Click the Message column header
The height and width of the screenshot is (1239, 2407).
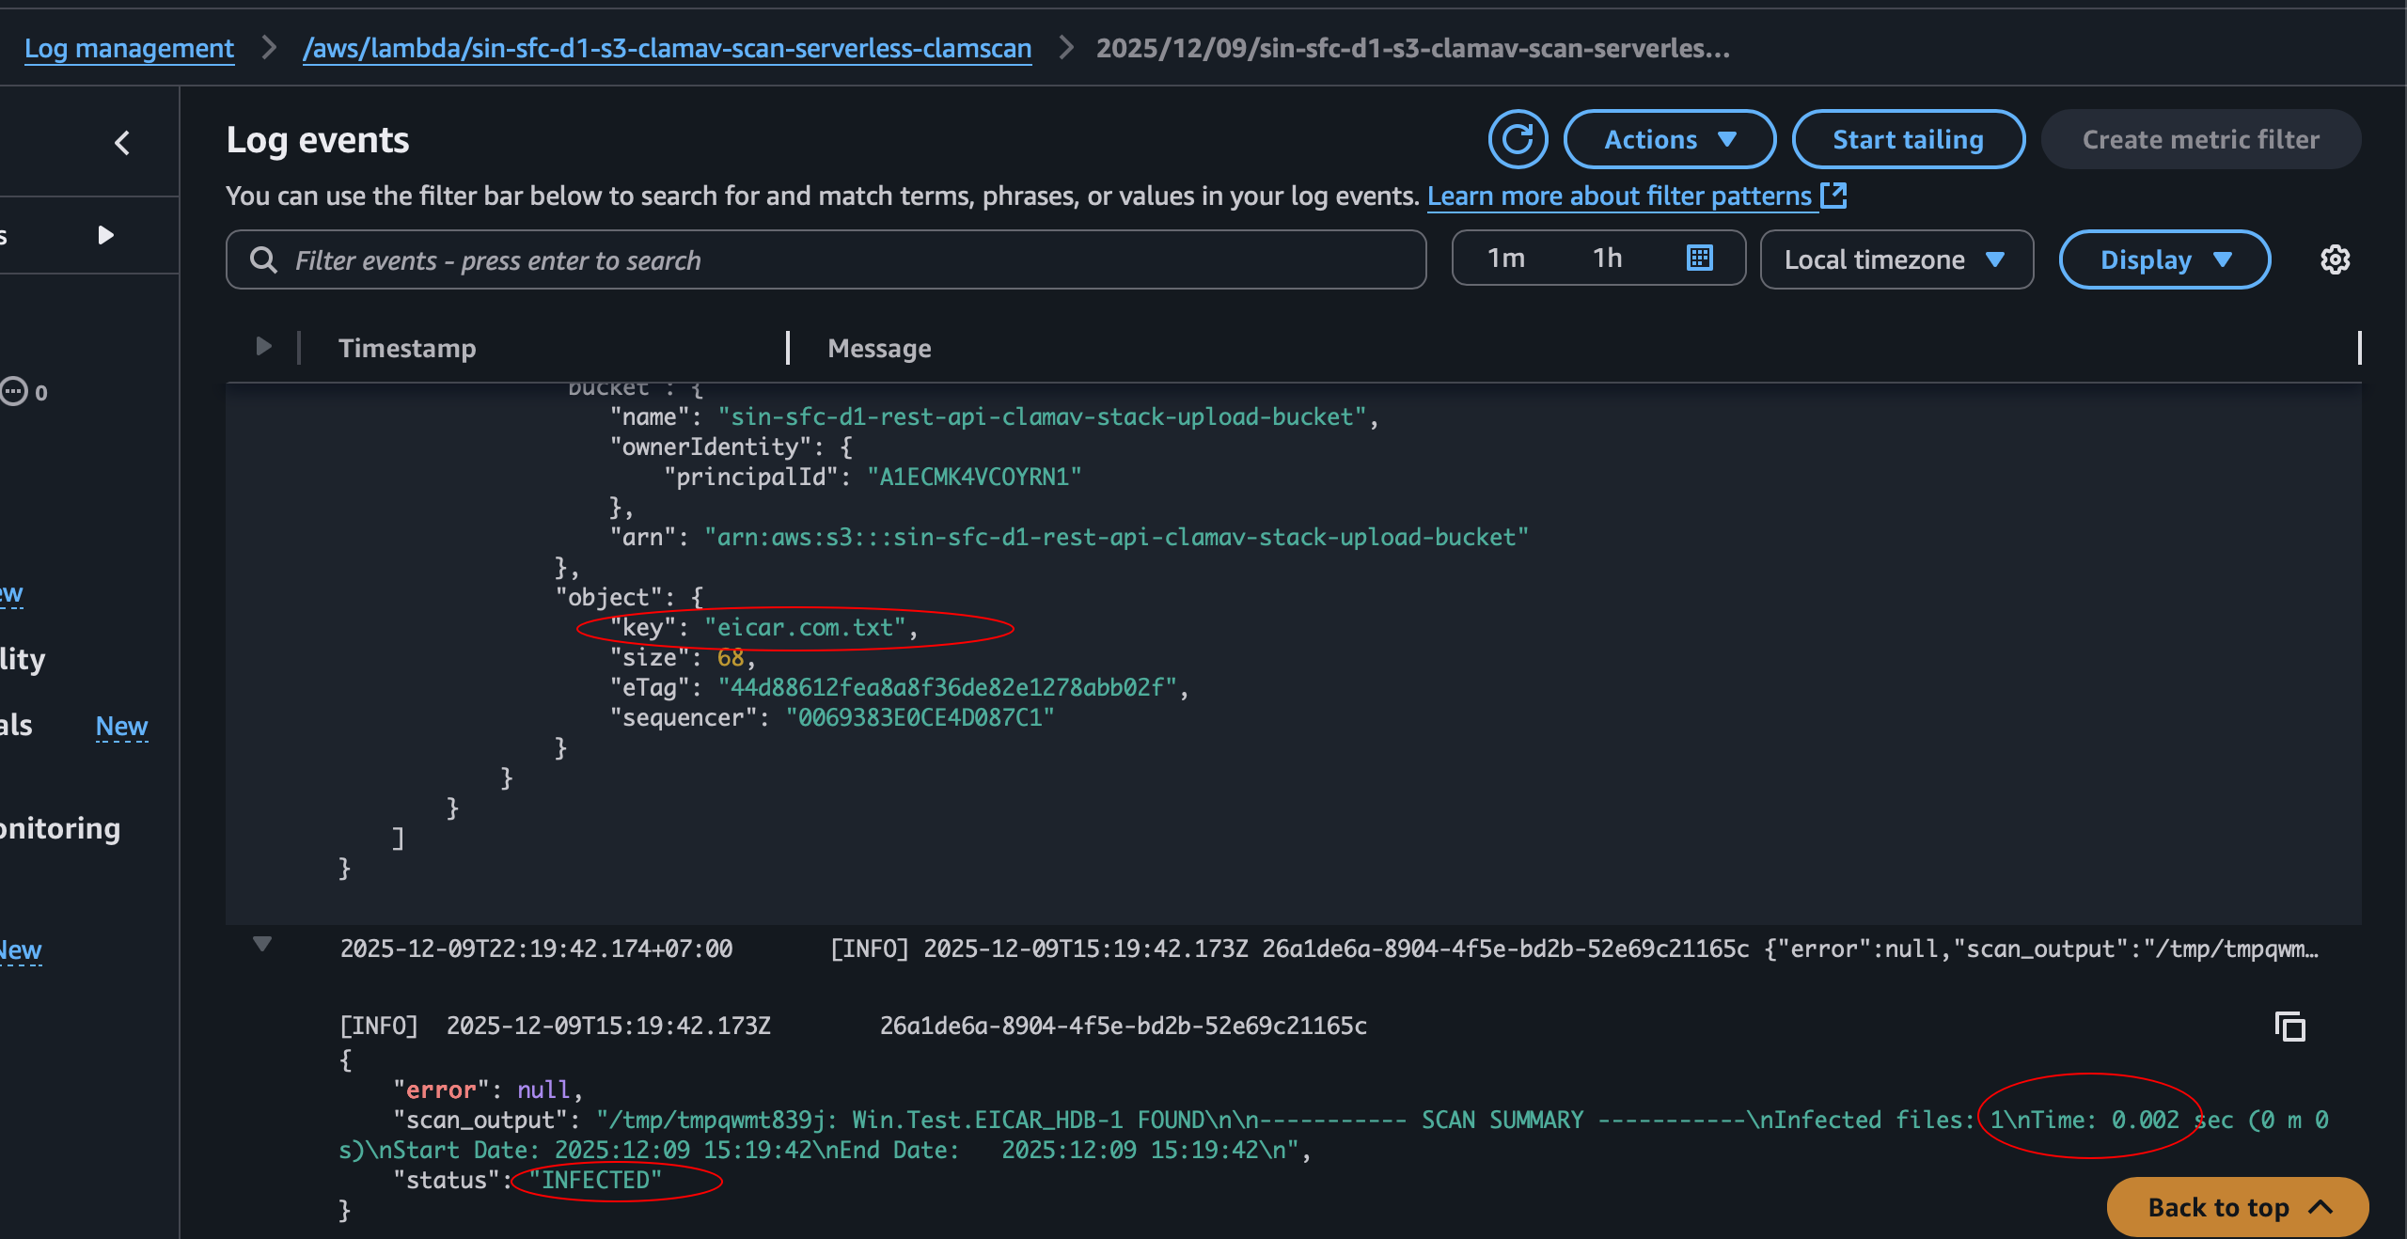(x=879, y=348)
